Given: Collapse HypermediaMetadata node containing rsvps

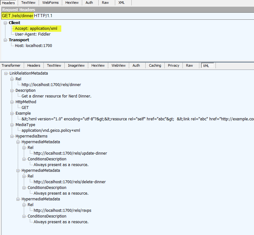Looking at the screenshot, I should pyautogui.click(x=18, y=199).
